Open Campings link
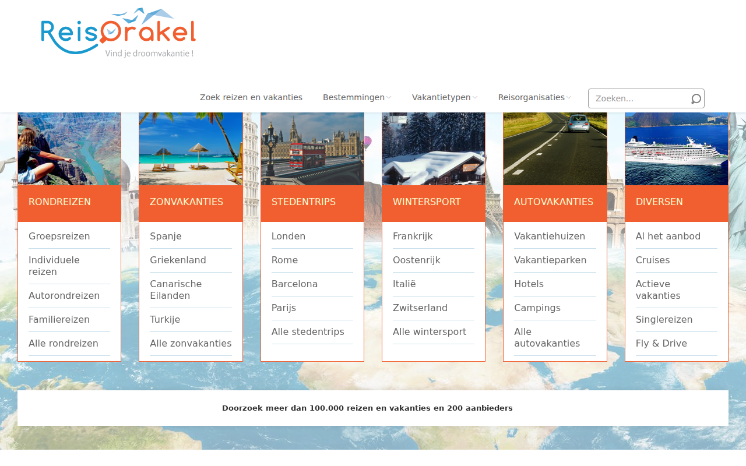 tap(537, 308)
